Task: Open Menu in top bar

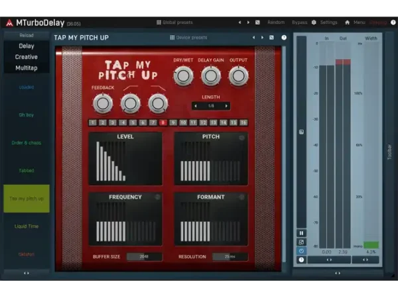Action: 359,23
